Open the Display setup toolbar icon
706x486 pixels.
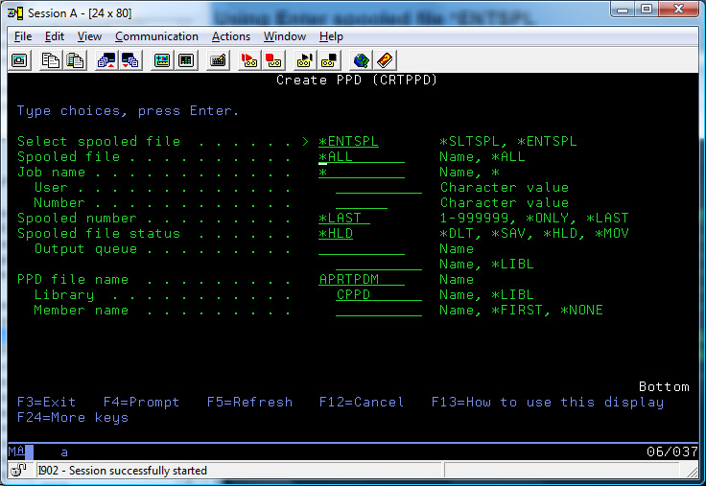point(162,60)
